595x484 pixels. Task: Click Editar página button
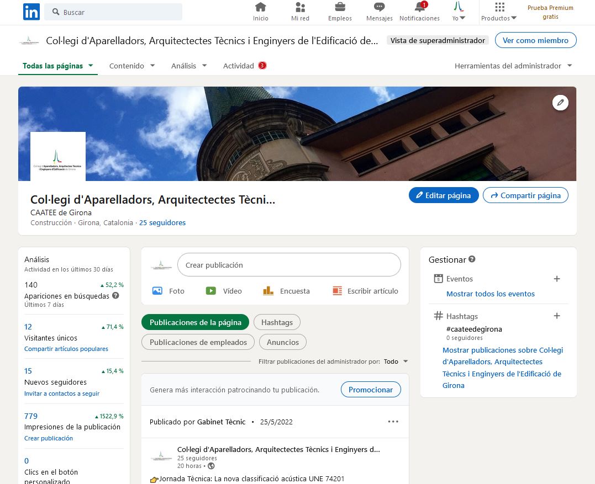click(444, 195)
